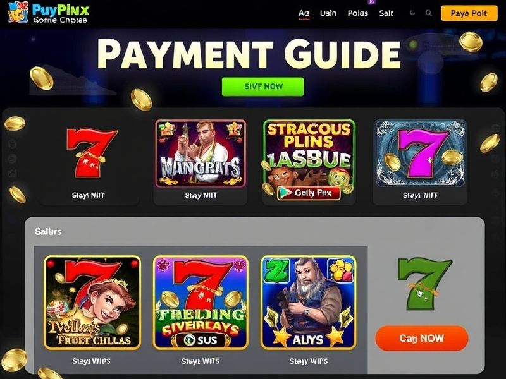This screenshot has width=506, height=379.
Task: Click the orange Paya Polt button
Action: pos(469,13)
